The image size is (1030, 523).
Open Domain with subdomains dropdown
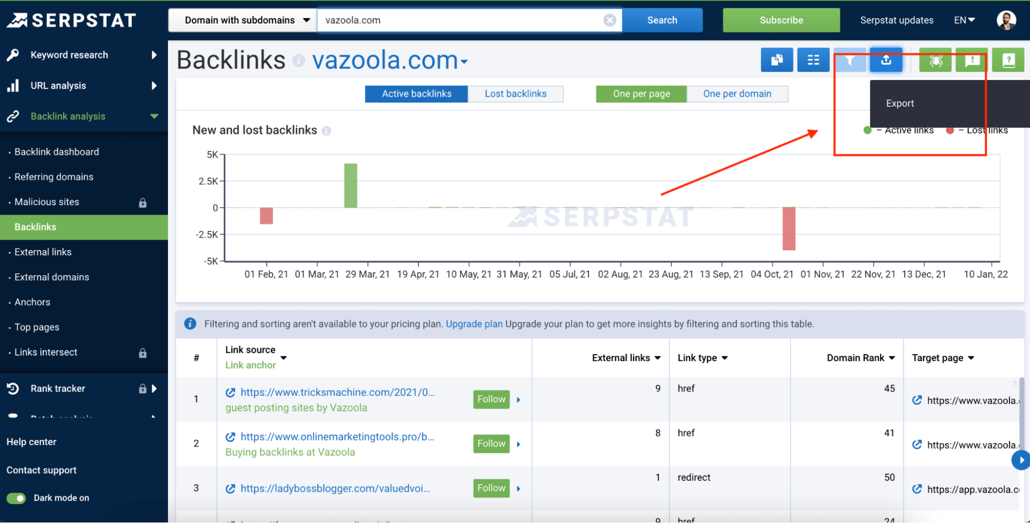(243, 20)
